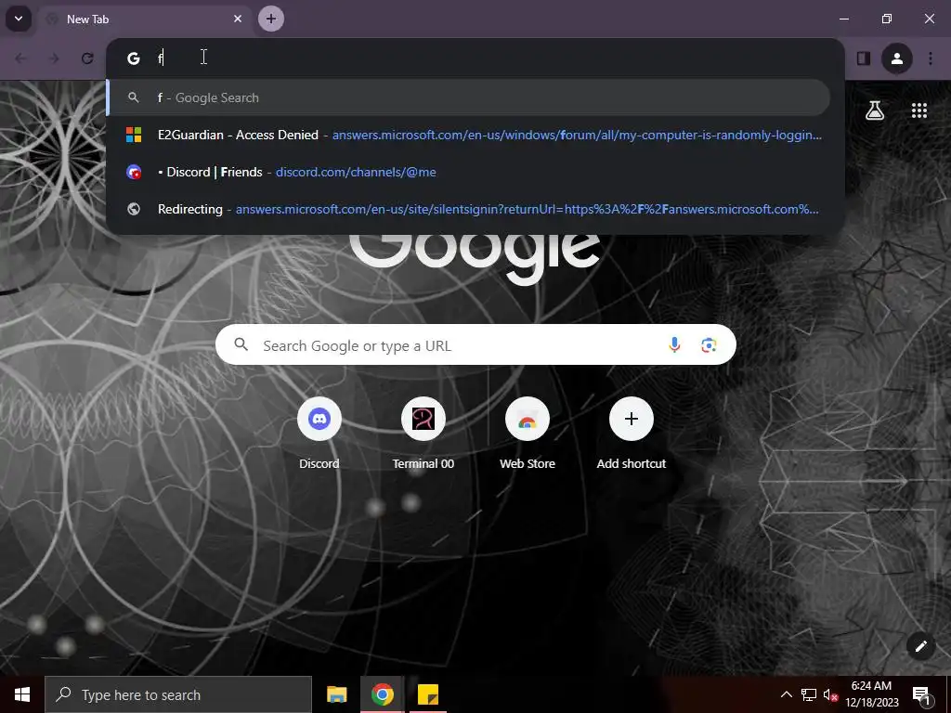Open the Chrome three-dot menu

click(x=931, y=58)
